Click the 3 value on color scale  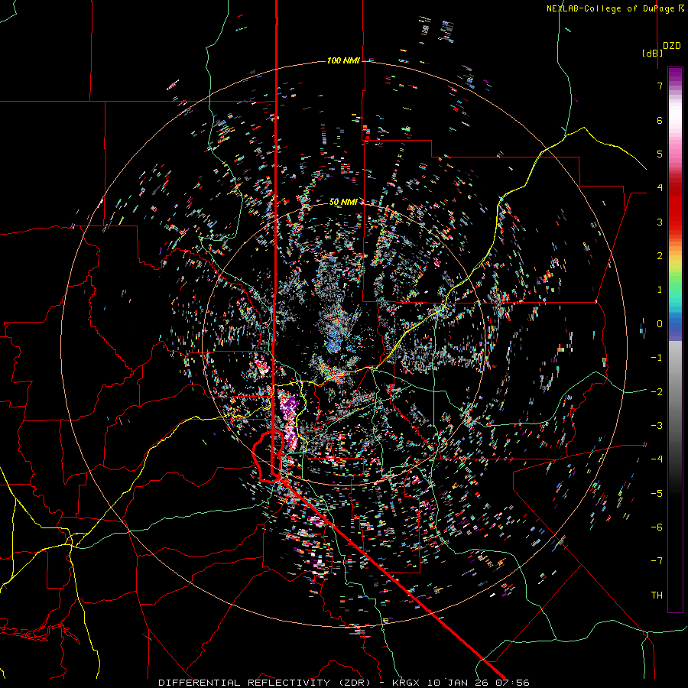(x=660, y=222)
